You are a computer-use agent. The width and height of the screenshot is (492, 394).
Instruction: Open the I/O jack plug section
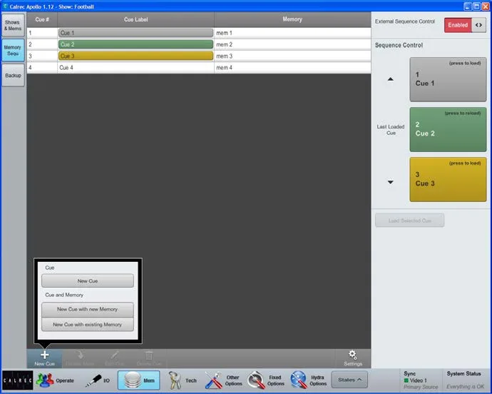click(98, 380)
